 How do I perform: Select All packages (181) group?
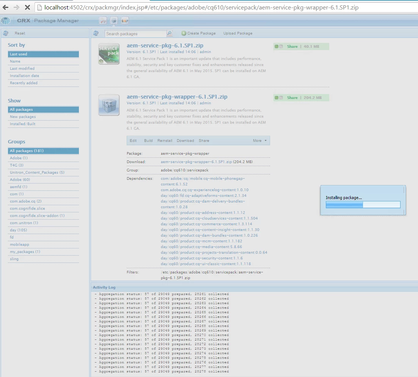pyautogui.click(x=44, y=151)
